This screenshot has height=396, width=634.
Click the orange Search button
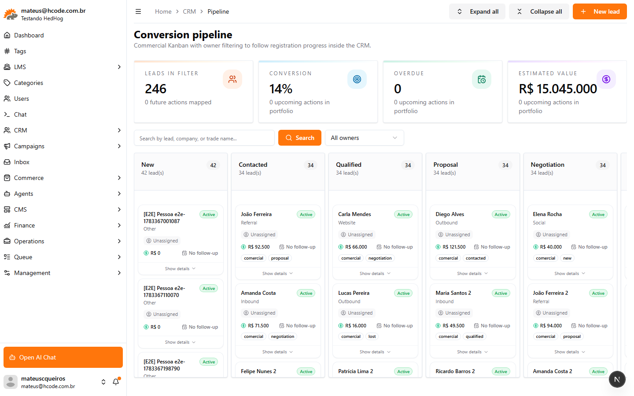click(x=300, y=138)
